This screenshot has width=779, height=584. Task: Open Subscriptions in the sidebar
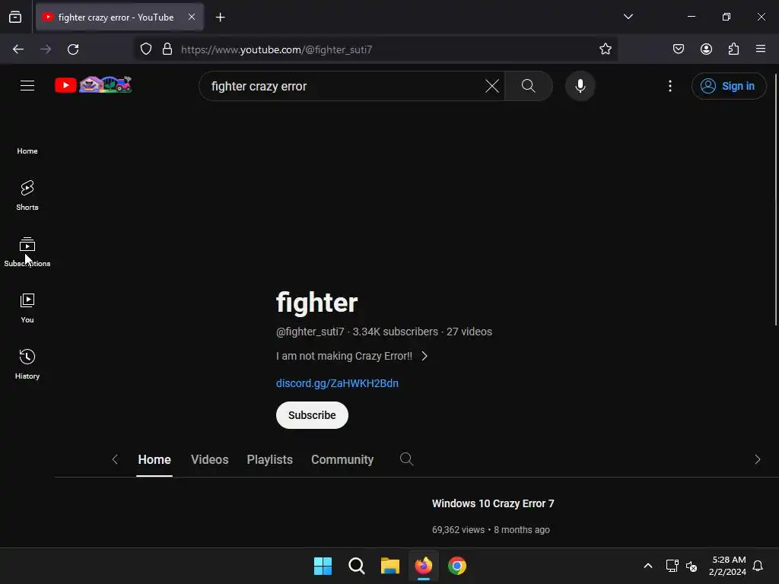click(x=27, y=252)
